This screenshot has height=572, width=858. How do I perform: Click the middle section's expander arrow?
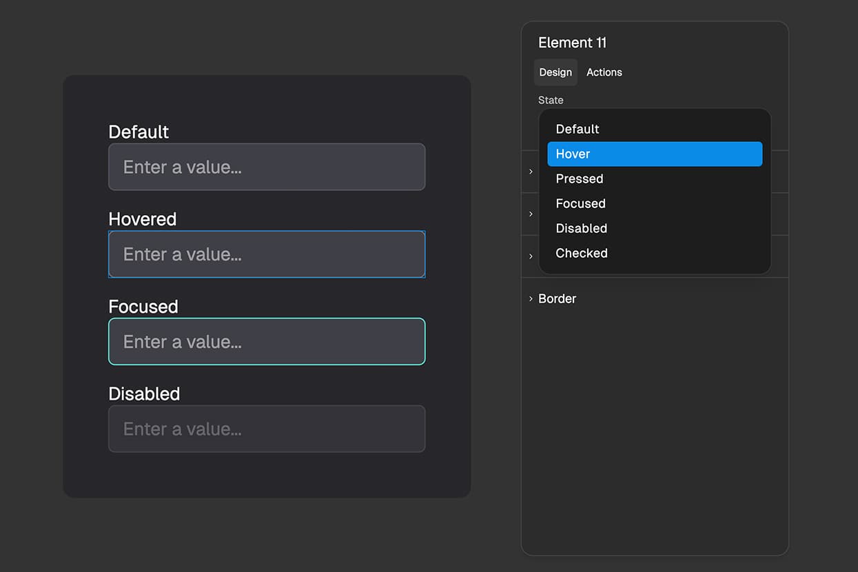530,214
